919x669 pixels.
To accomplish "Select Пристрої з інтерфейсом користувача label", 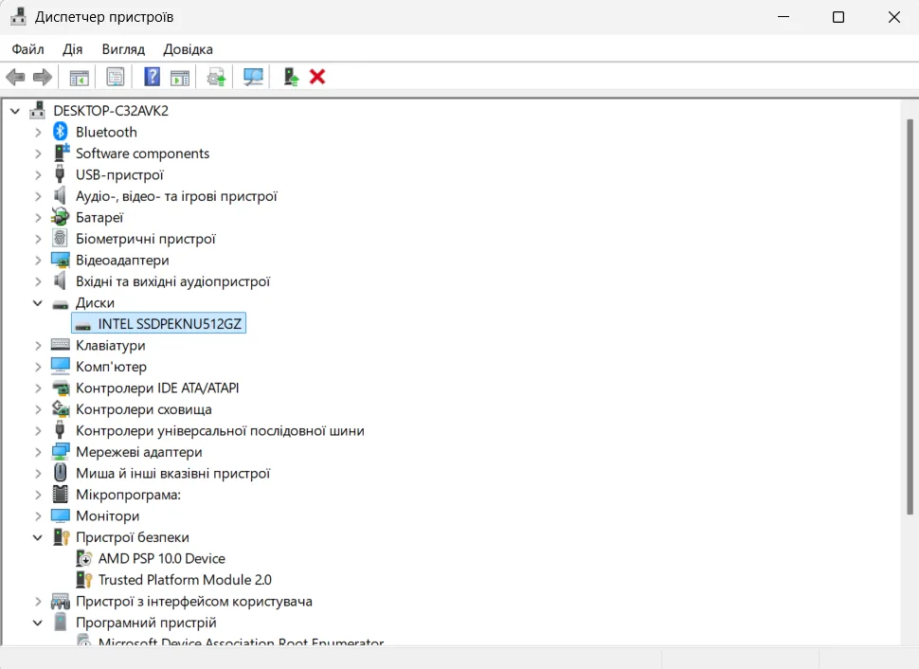I will click(x=194, y=602).
